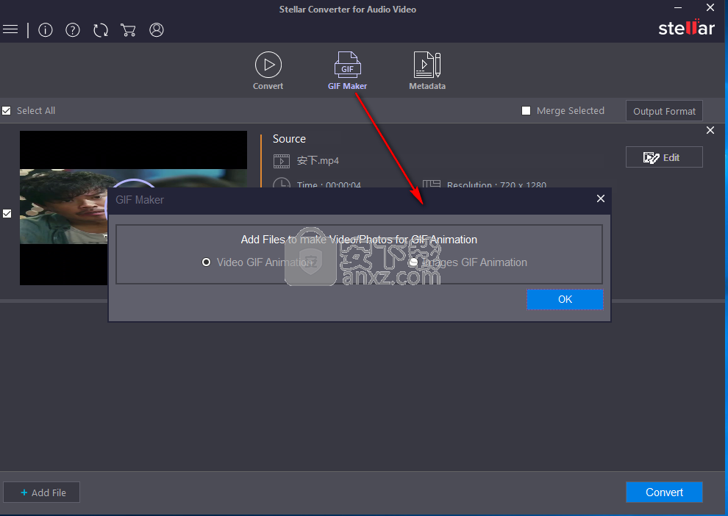Choose Video GIF Animation radio option
This screenshot has height=516, width=728.
[x=206, y=262]
